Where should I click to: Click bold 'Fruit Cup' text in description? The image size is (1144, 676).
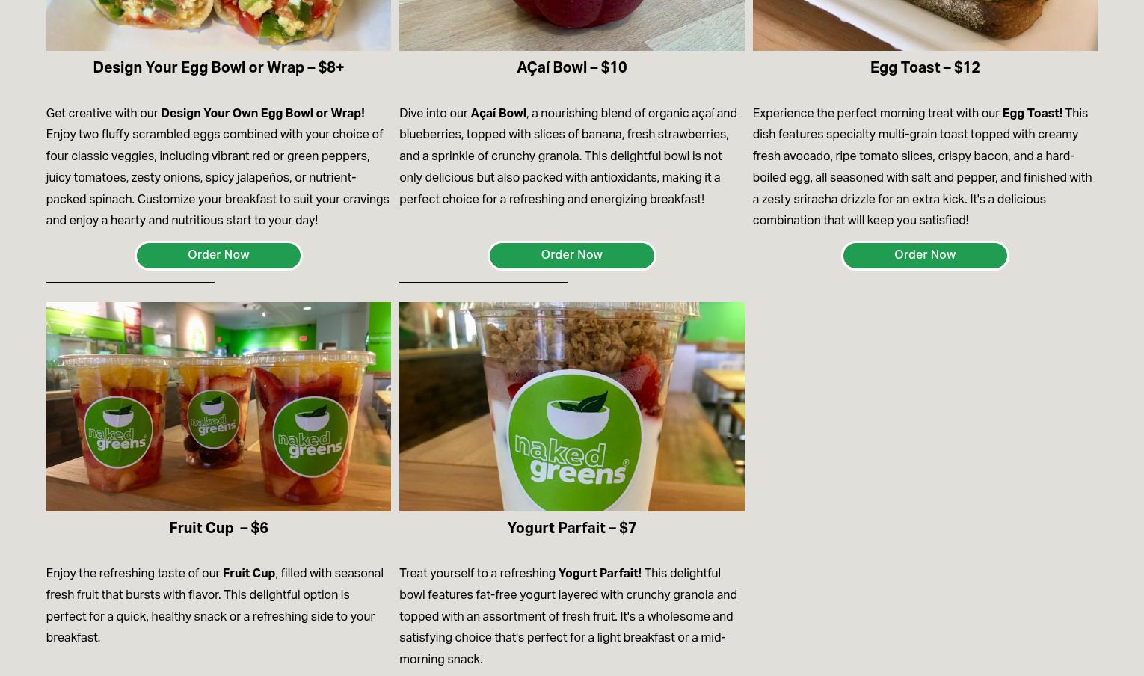(x=249, y=574)
